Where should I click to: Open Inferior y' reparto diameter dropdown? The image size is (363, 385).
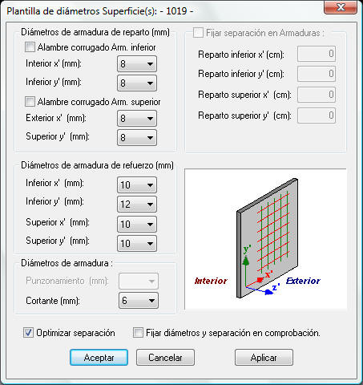click(137, 83)
